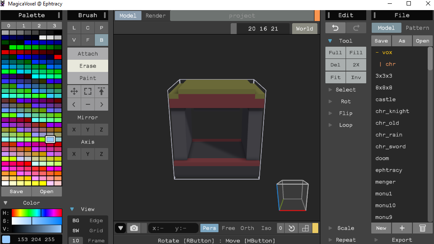Adjust the saturation S slider
Screen dimensions: 434x244
click(x=37, y=221)
